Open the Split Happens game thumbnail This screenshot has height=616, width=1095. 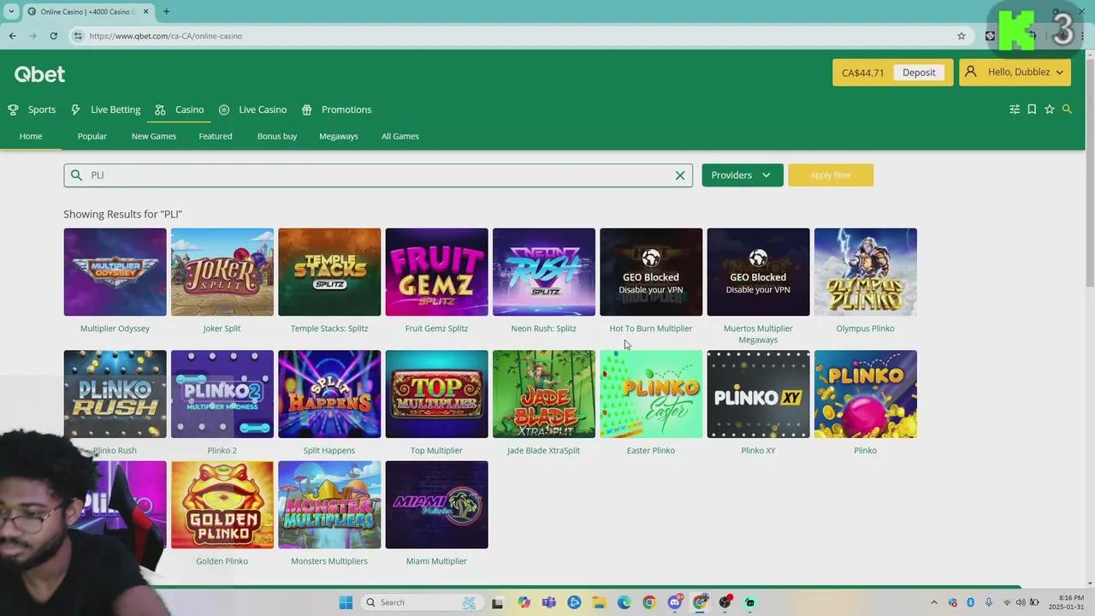click(x=329, y=394)
